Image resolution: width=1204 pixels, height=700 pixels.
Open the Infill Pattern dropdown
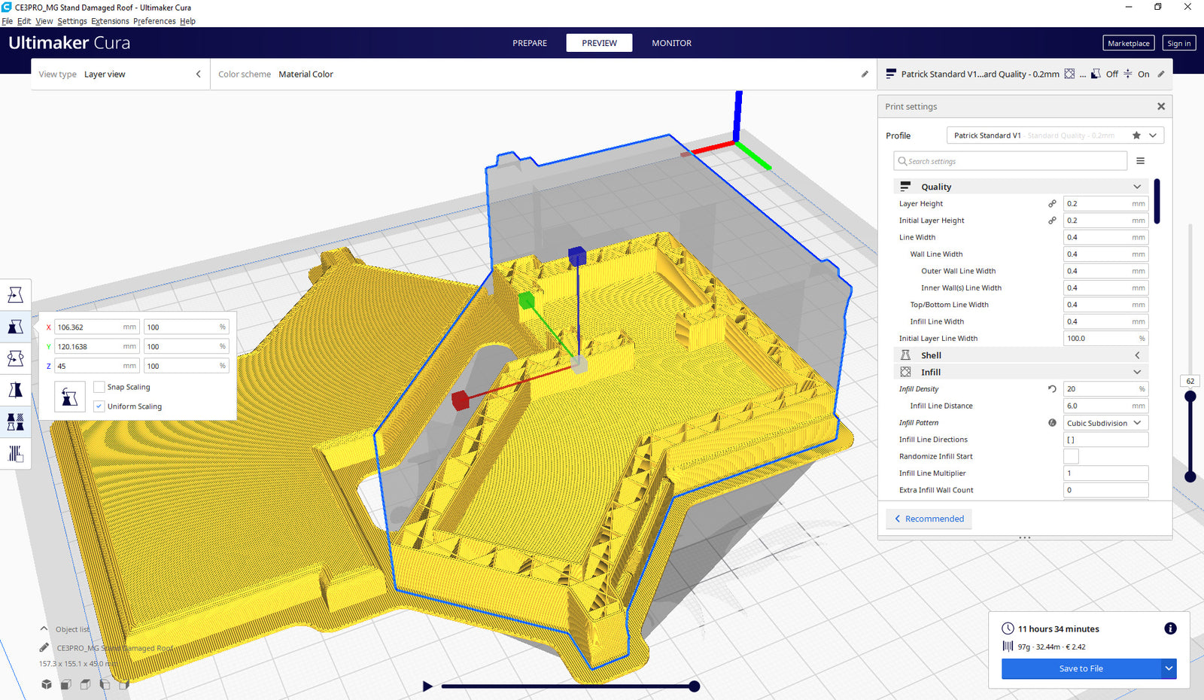(1105, 422)
